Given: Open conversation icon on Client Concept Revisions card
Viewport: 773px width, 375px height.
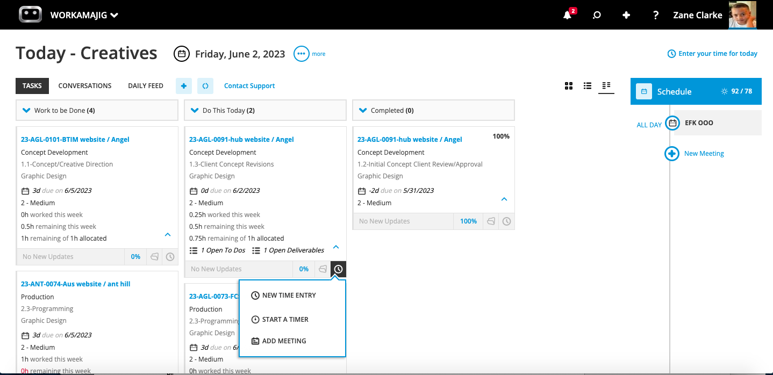Looking at the screenshot, I should coord(323,269).
